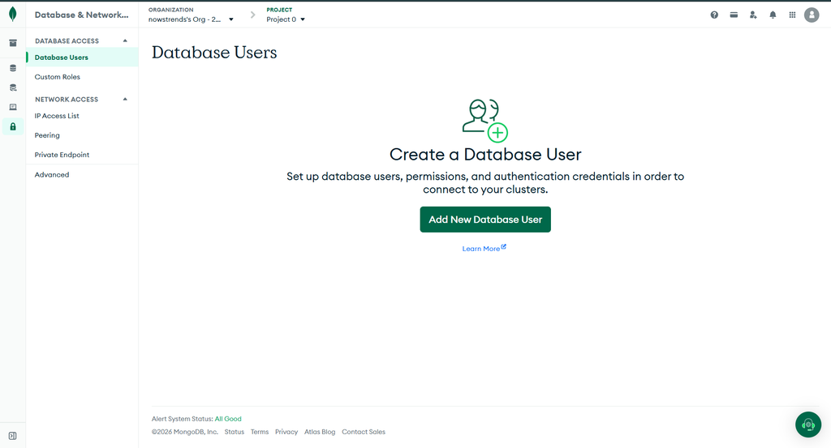The height and width of the screenshot is (448, 831).
Task: Open the Terms footer link
Action: (260, 432)
